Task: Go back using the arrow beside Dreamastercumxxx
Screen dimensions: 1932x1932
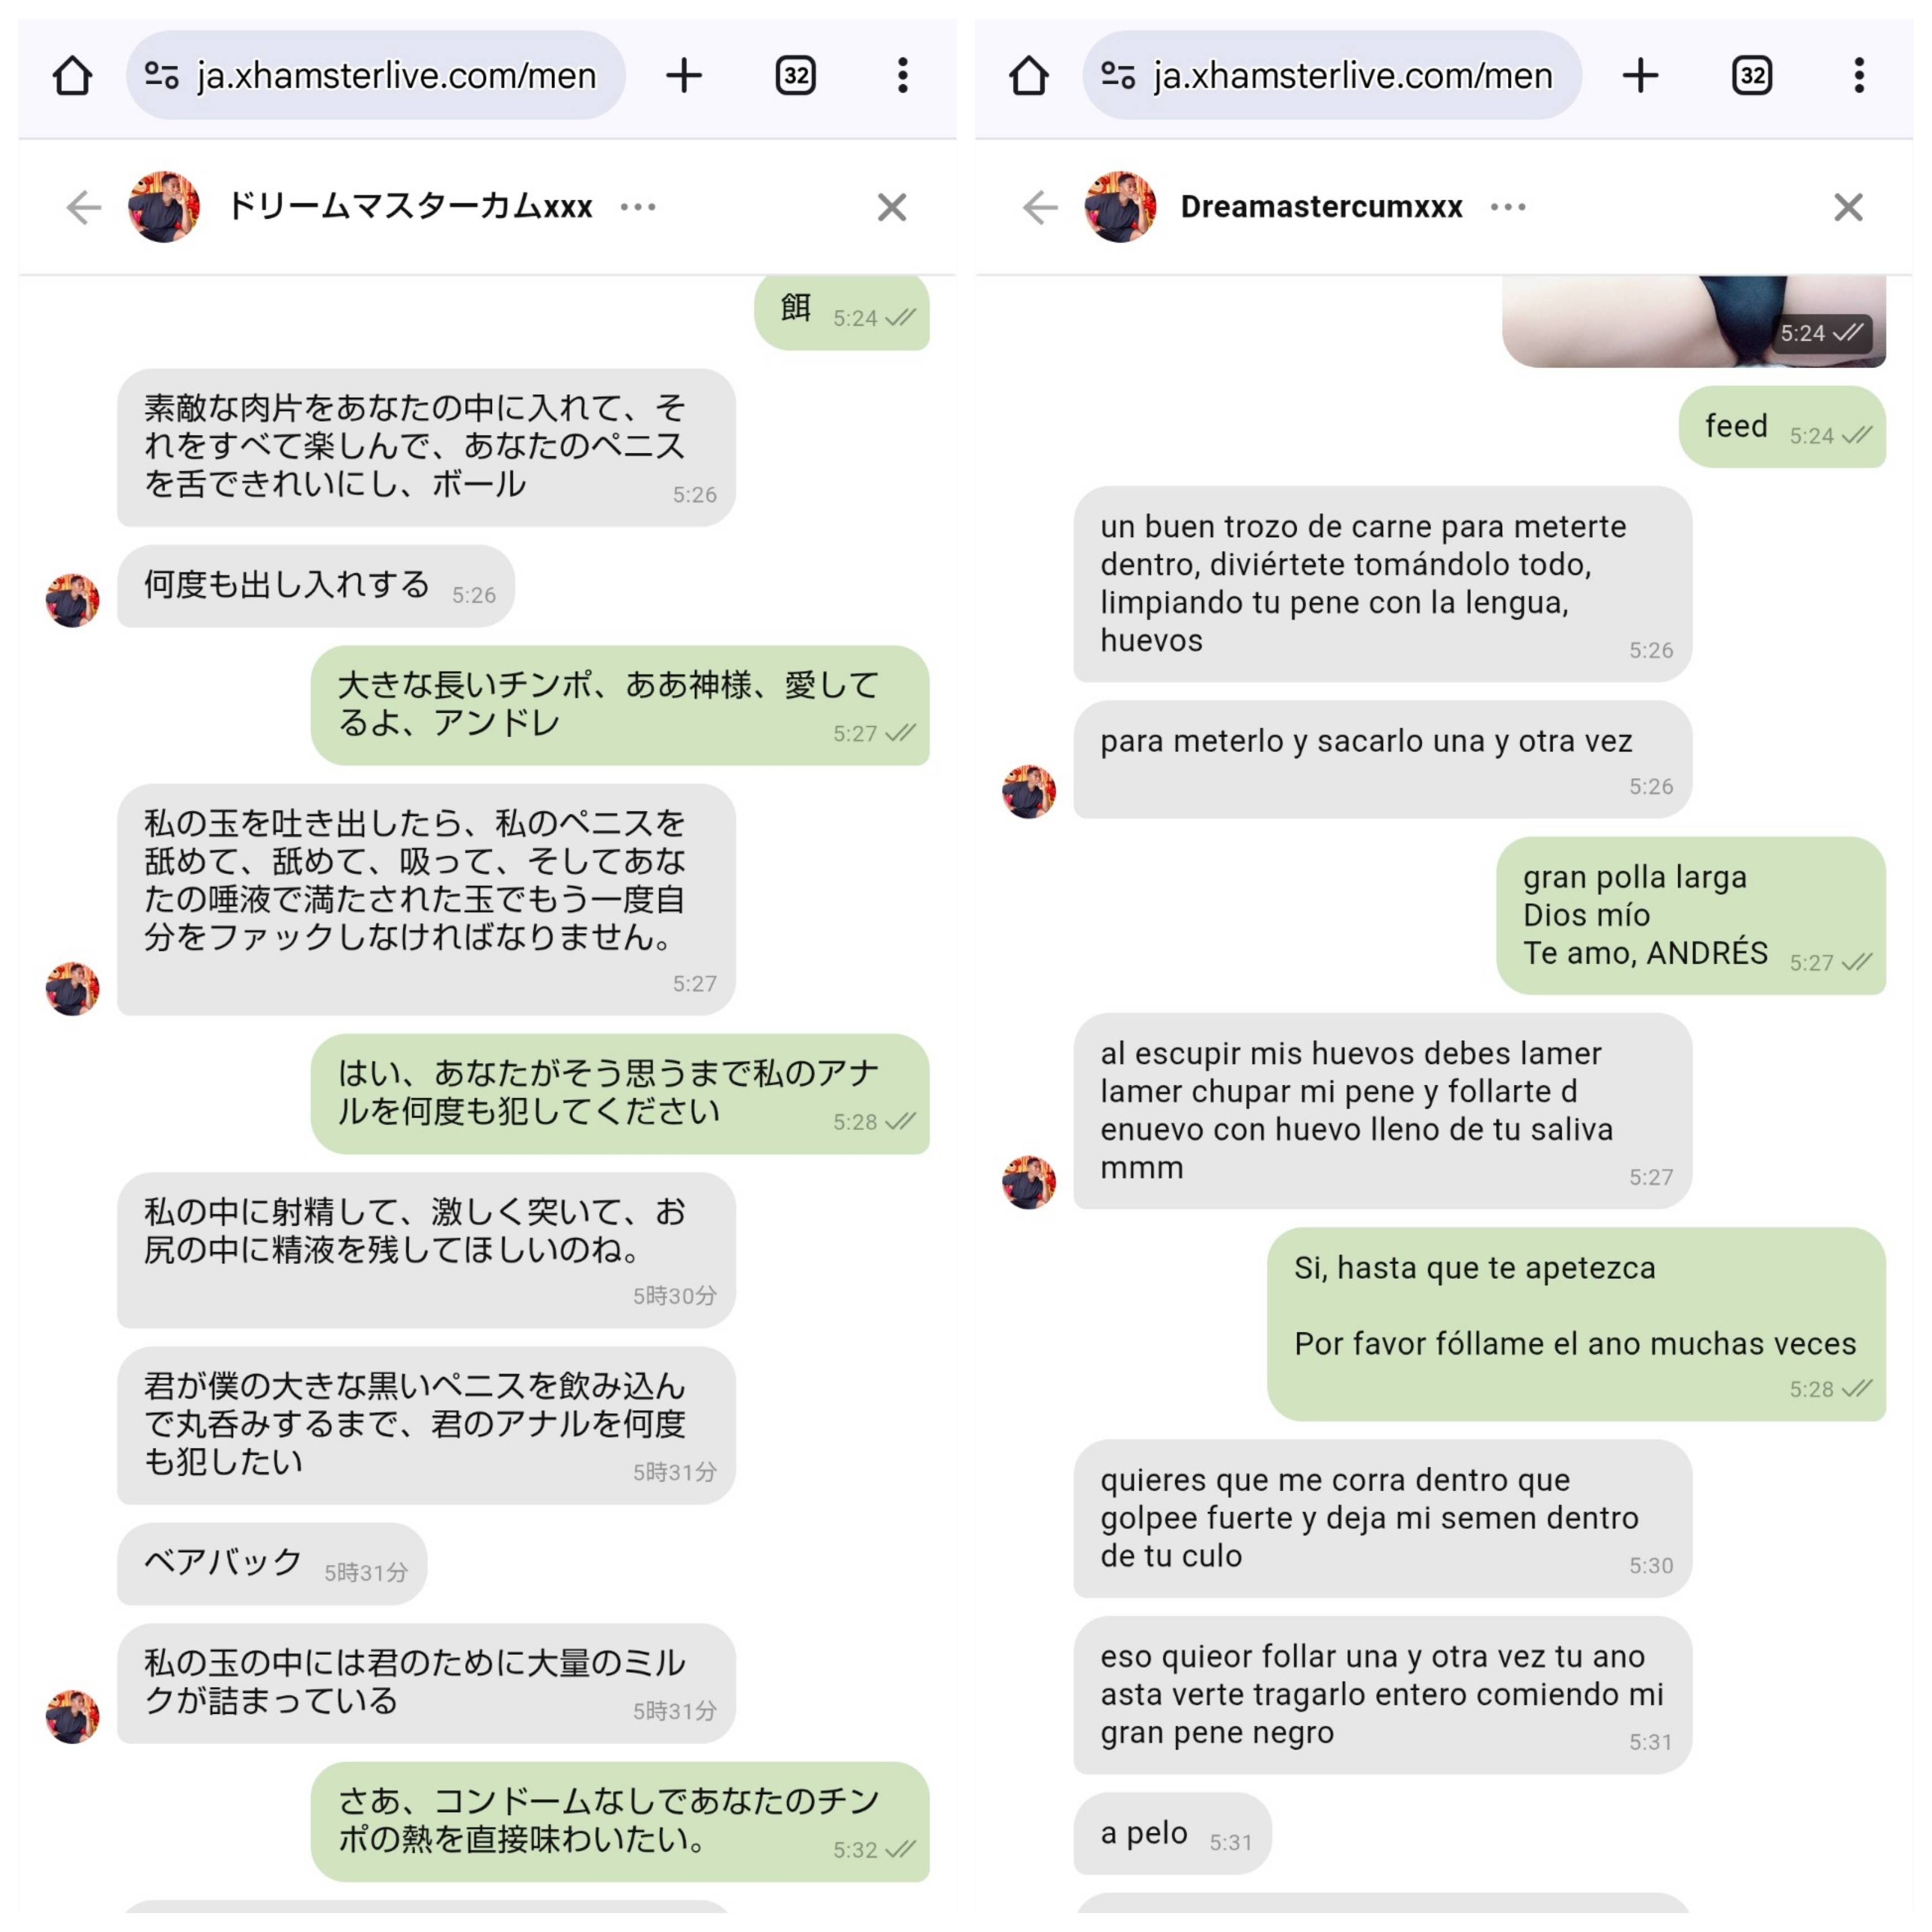Action: 1040,207
